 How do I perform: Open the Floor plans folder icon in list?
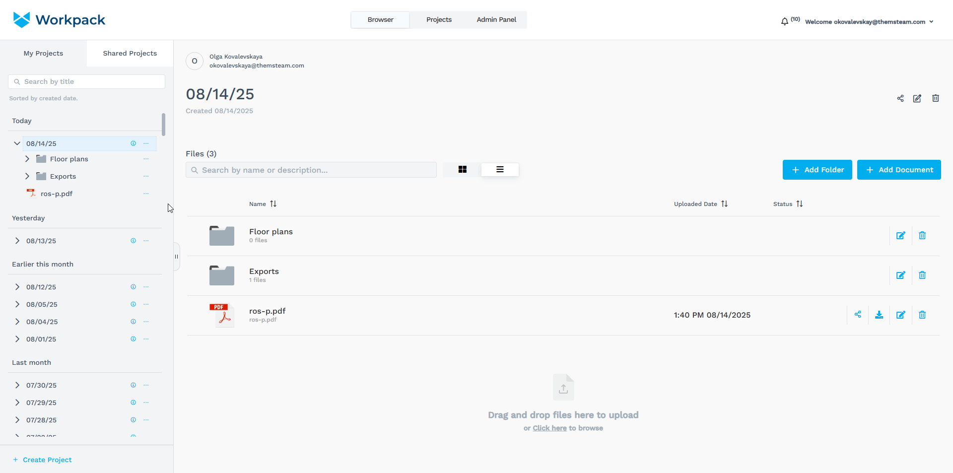(x=222, y=236)
